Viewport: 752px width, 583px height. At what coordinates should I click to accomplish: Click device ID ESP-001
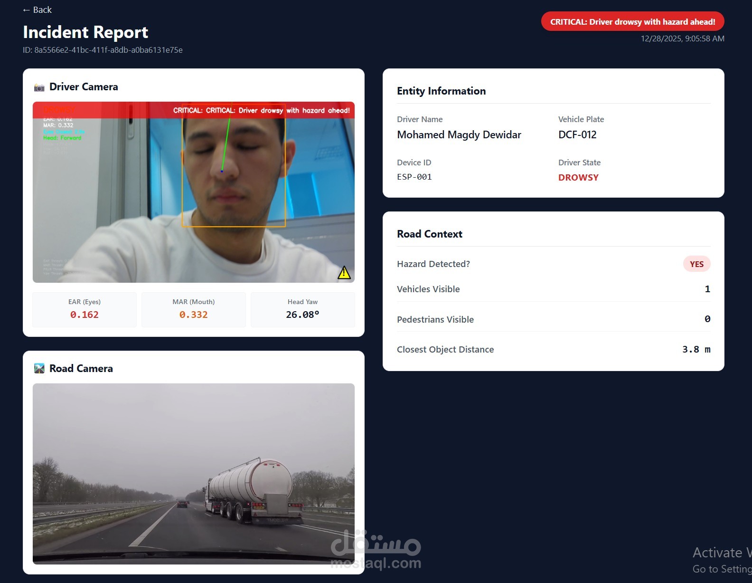pyautogui.click(x=414, y=177)
